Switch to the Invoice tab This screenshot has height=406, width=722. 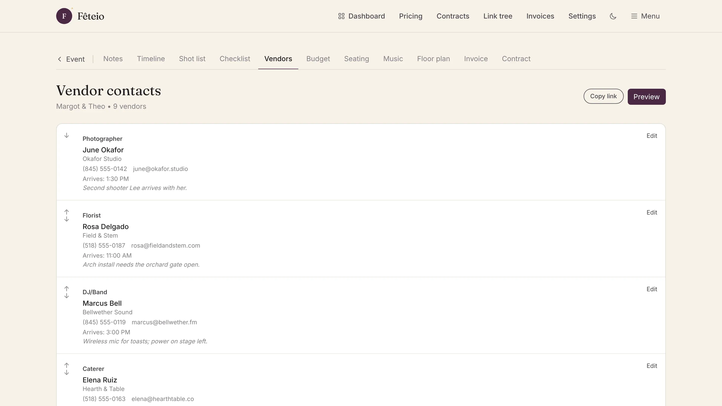coord(476,59)
